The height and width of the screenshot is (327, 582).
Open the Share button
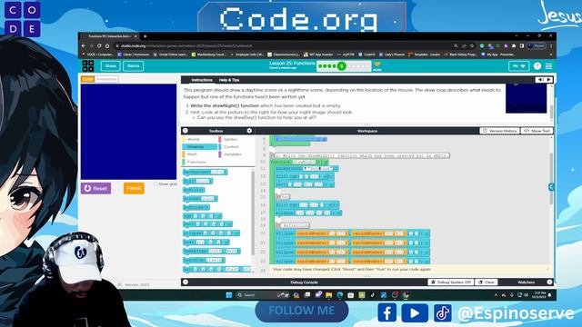click(x=111, y=66)
